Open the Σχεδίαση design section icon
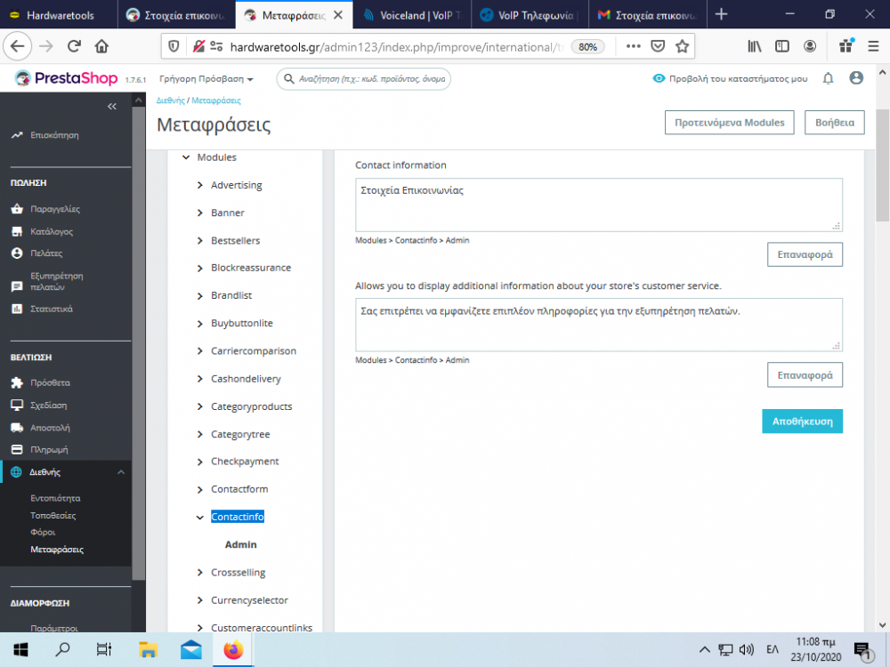890x667 pixels. click(x=17, y=405)
